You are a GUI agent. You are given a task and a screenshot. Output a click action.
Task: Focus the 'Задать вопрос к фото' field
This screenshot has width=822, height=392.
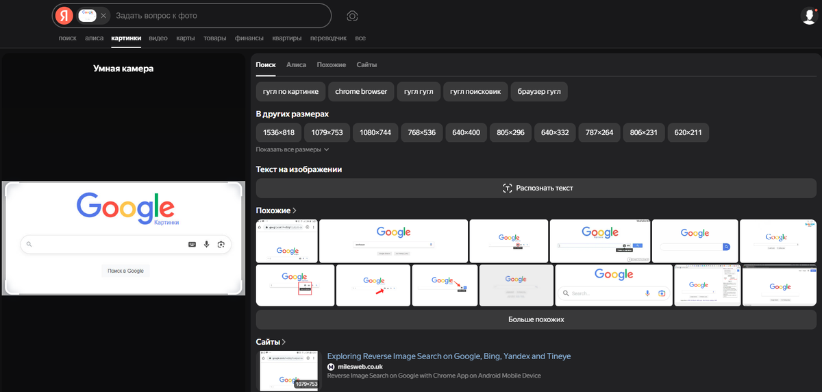pos(219,15)
